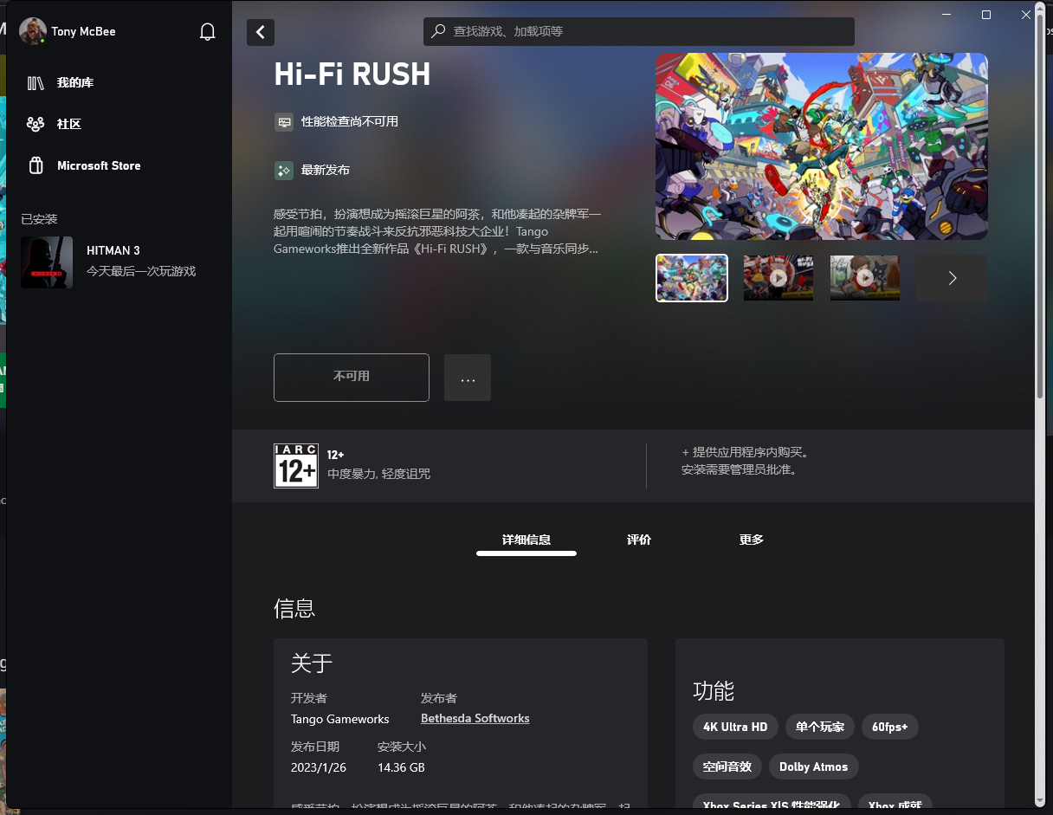Click the 4K Ultra HD tag

point(735,727)
